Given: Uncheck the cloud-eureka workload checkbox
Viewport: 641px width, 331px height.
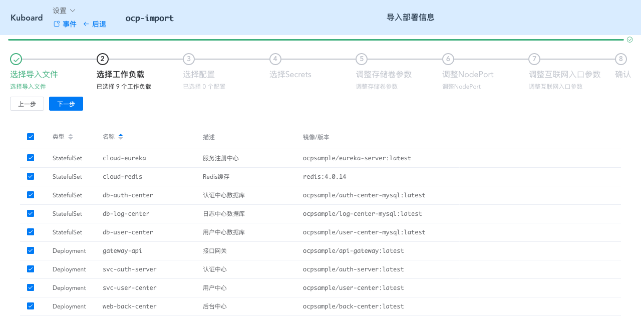Looking at the screenshot, I should click(31, 158).
